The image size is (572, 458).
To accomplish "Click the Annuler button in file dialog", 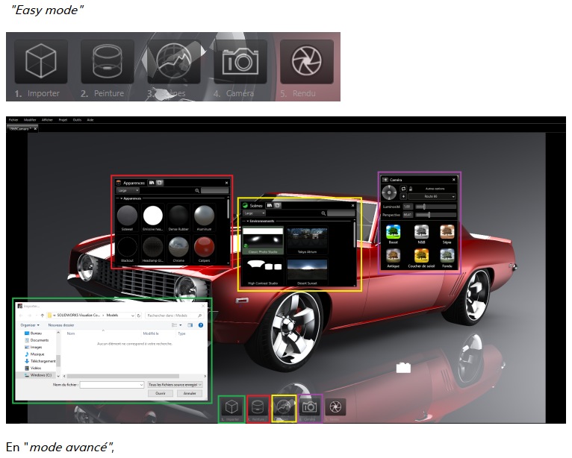I will point(189,393).
